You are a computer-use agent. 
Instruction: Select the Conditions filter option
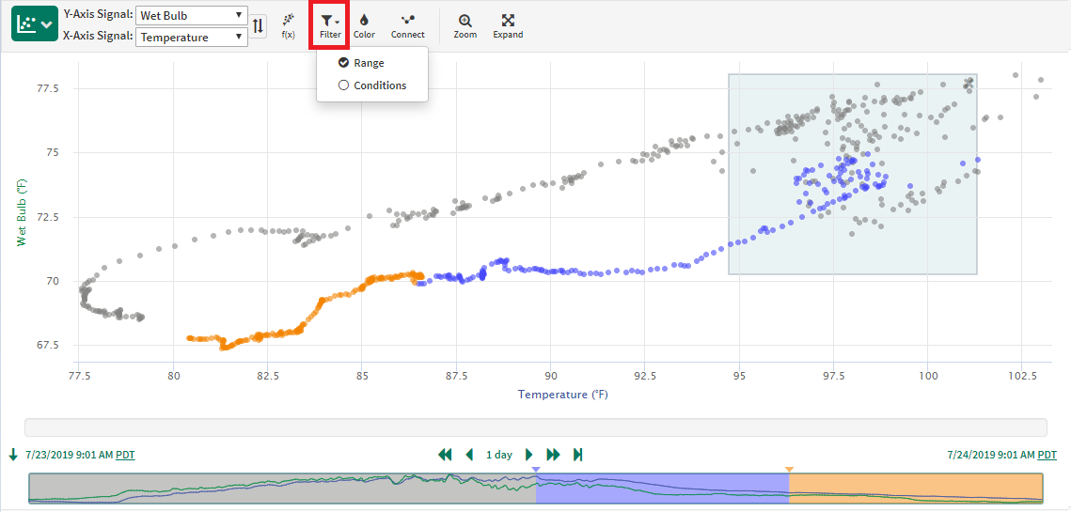(379, 85)
